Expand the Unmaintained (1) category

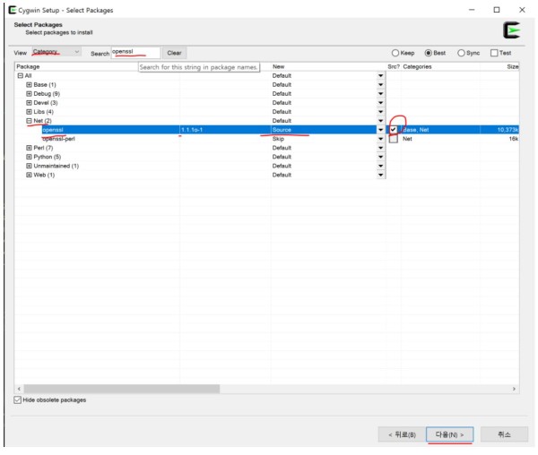click(30, 166)
